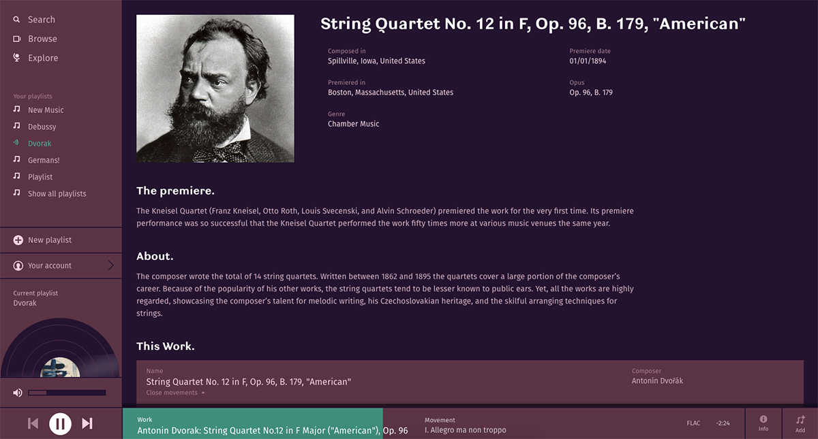Open the Debussy playlist
Screen dimensions: 818x439
click(x=42, y=127)
